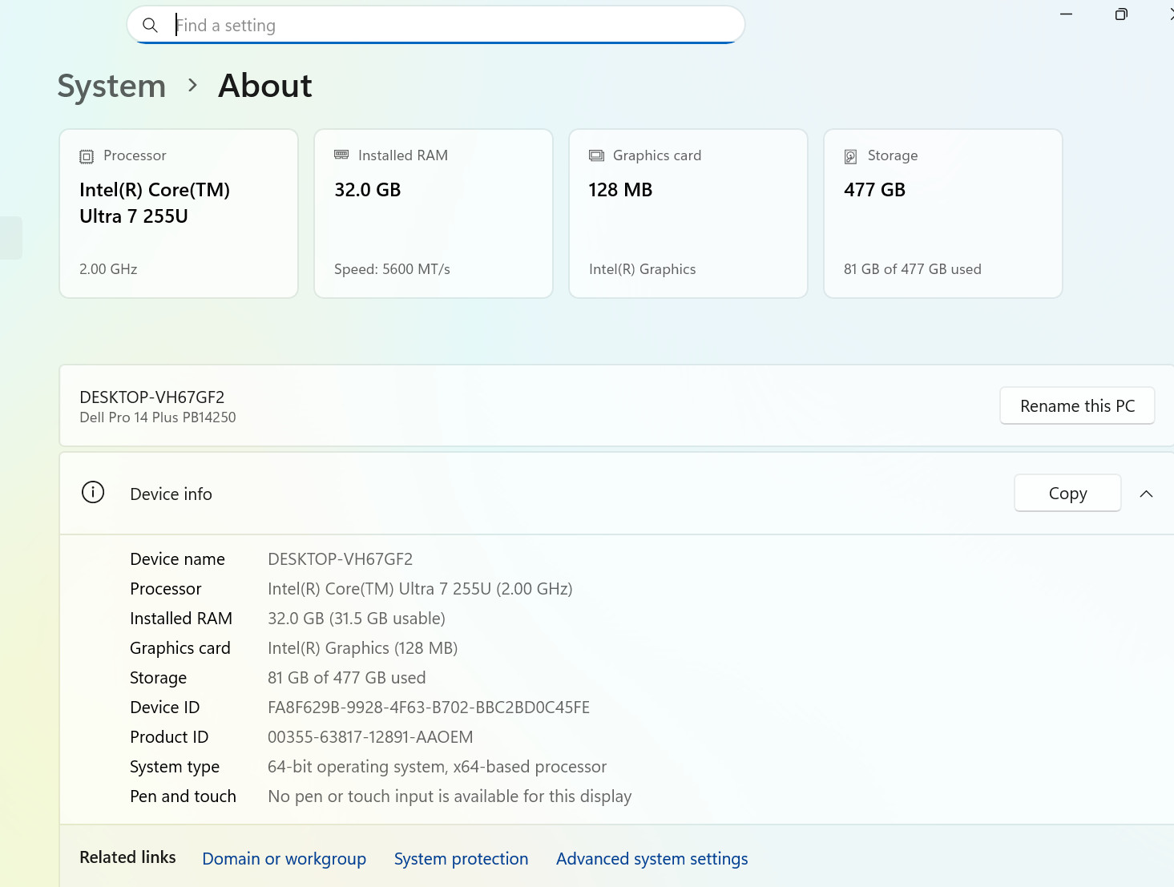The image size is (1174, 887).
Task: Open Domain or workgroup link
Action: (284, 859)
